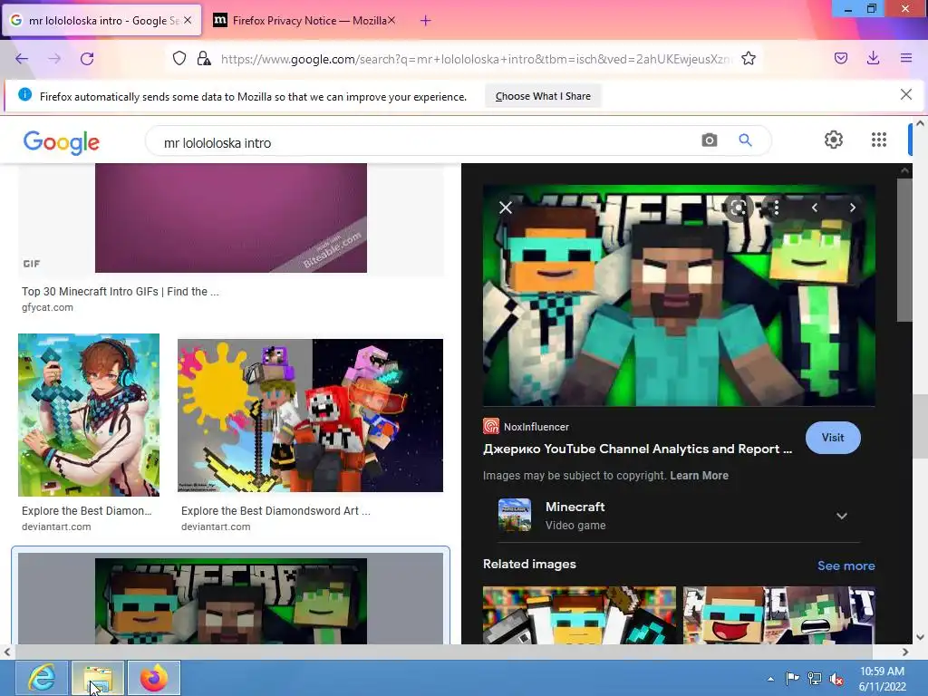Click the horizontal scrollbar left arrow
This screenshot has width=928, height=696.
pos(7,652)
